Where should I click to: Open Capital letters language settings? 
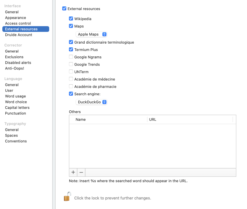[17, 108]
